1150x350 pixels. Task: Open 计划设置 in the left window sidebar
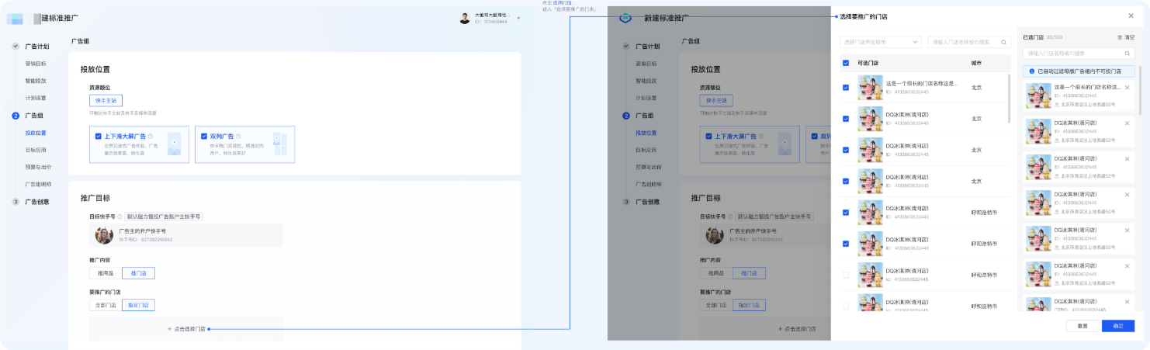point(36,99)
